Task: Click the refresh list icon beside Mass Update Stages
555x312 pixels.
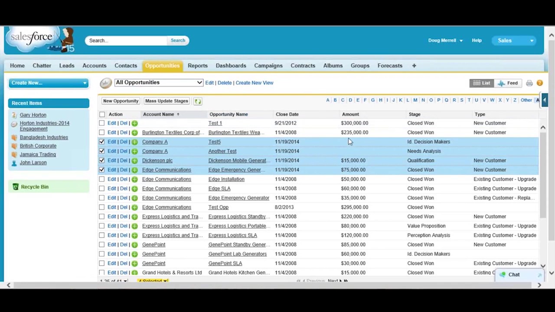Action: (x=198, y=101)
